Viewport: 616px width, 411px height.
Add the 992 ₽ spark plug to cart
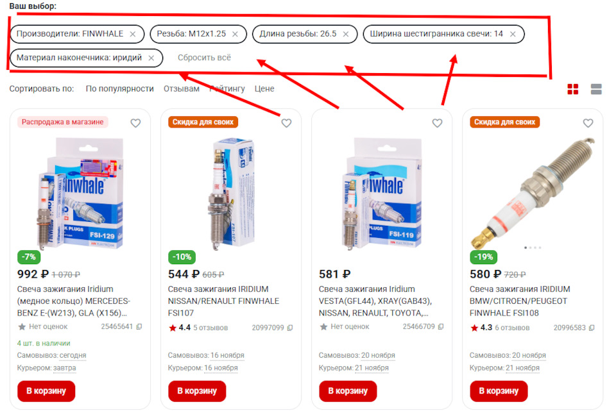pyautogui.click(x=46, y=391)
